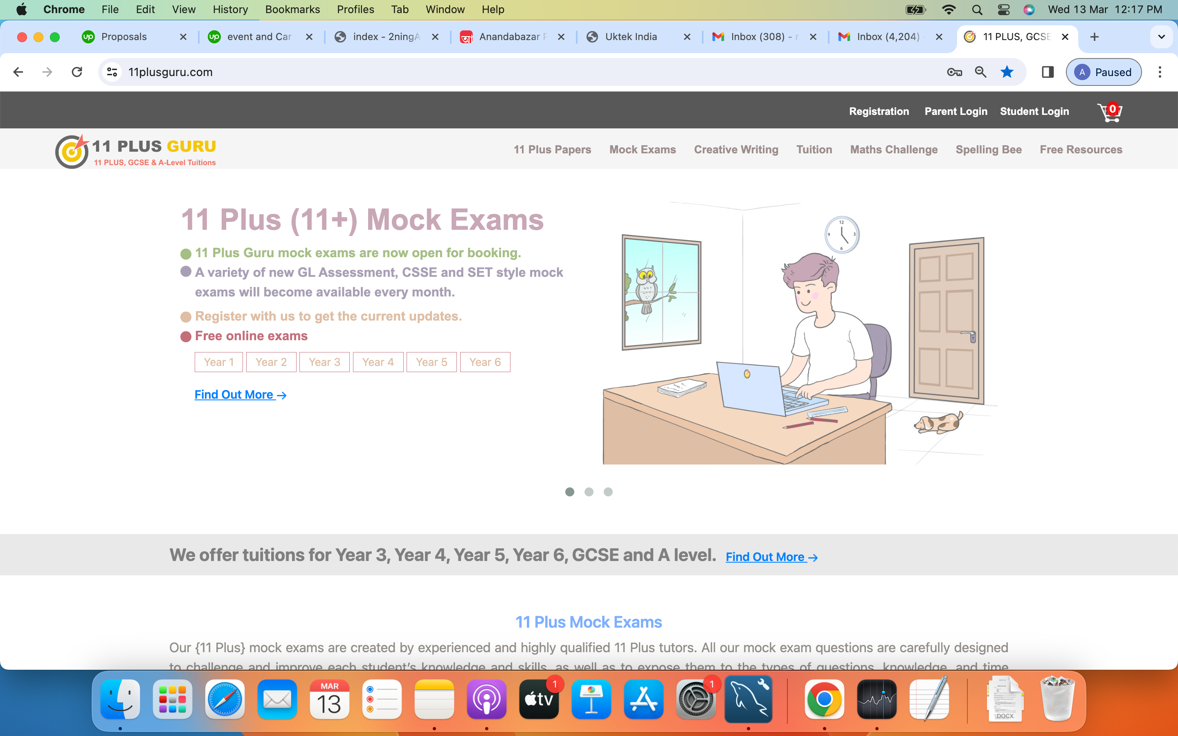Click the Year 3 exam button

point(324,362)
